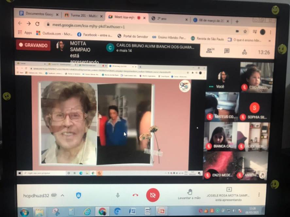This screenshot has height=217, width=290.
Task: Open the activities shapes icon
Action: (244, 52)
